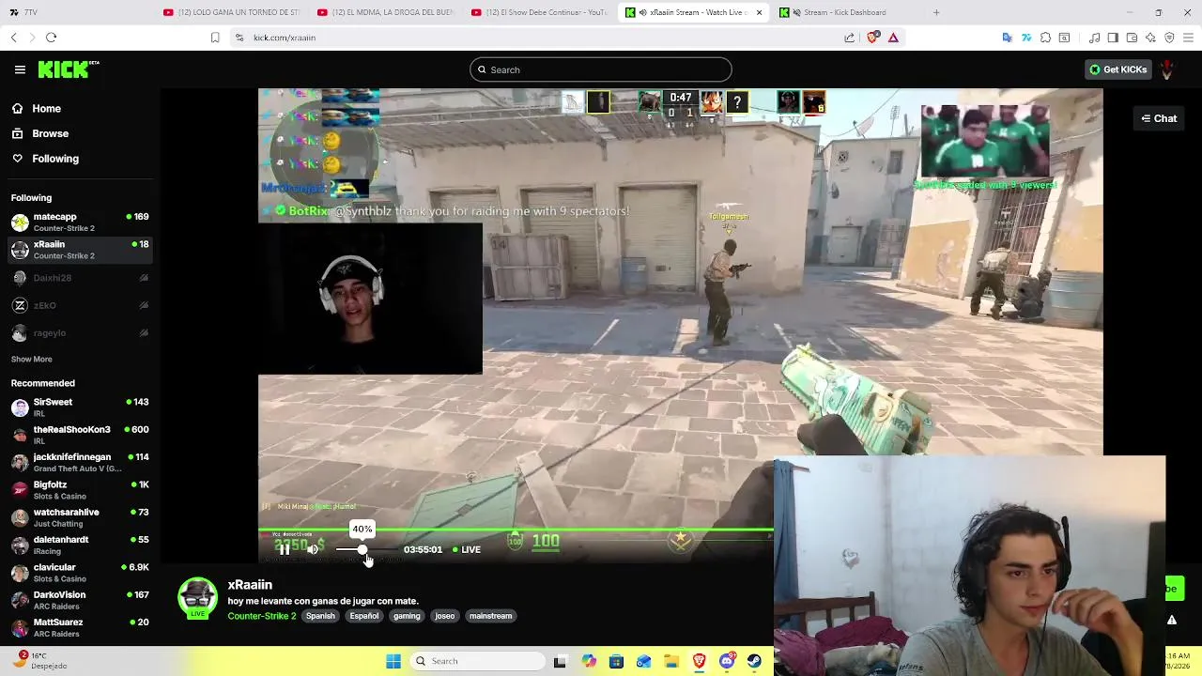Reload the page
1202x676 pixels.
tap(51, 38)
